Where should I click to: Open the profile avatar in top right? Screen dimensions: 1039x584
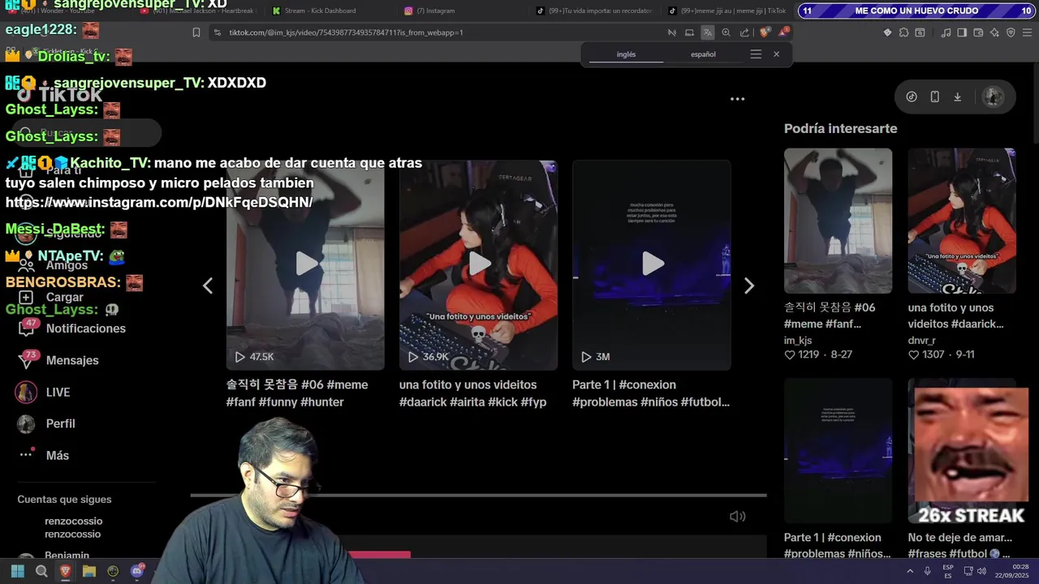point(993,97)
